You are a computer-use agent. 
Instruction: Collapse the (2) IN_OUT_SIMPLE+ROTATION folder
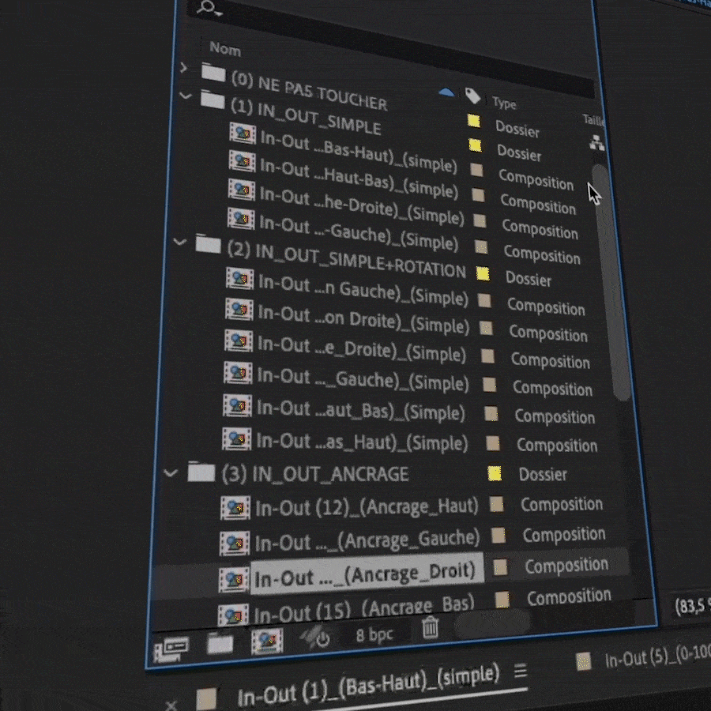[179, 243]
